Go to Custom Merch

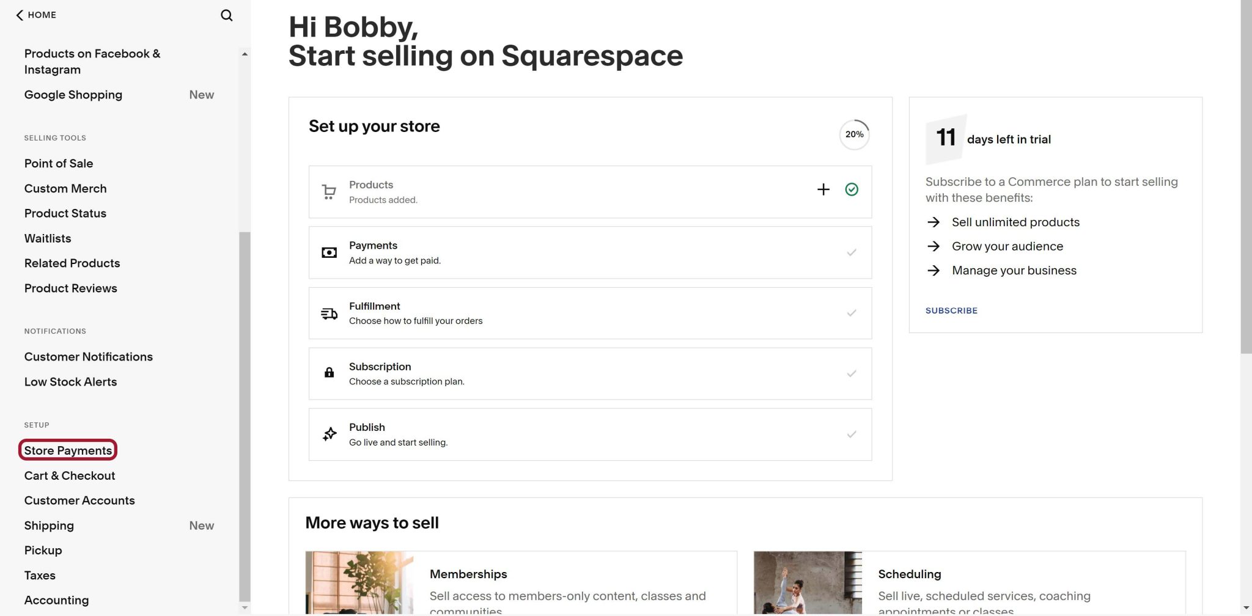(x=65, y=188)
